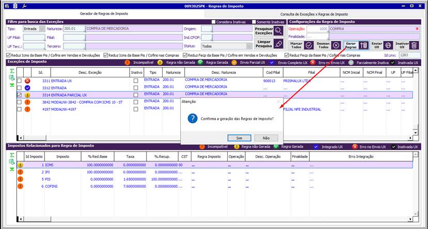Click the export grid icon beside Exceções grid
Image resolution: width=428 pixels, height=229 pixels.
[12, 78]
